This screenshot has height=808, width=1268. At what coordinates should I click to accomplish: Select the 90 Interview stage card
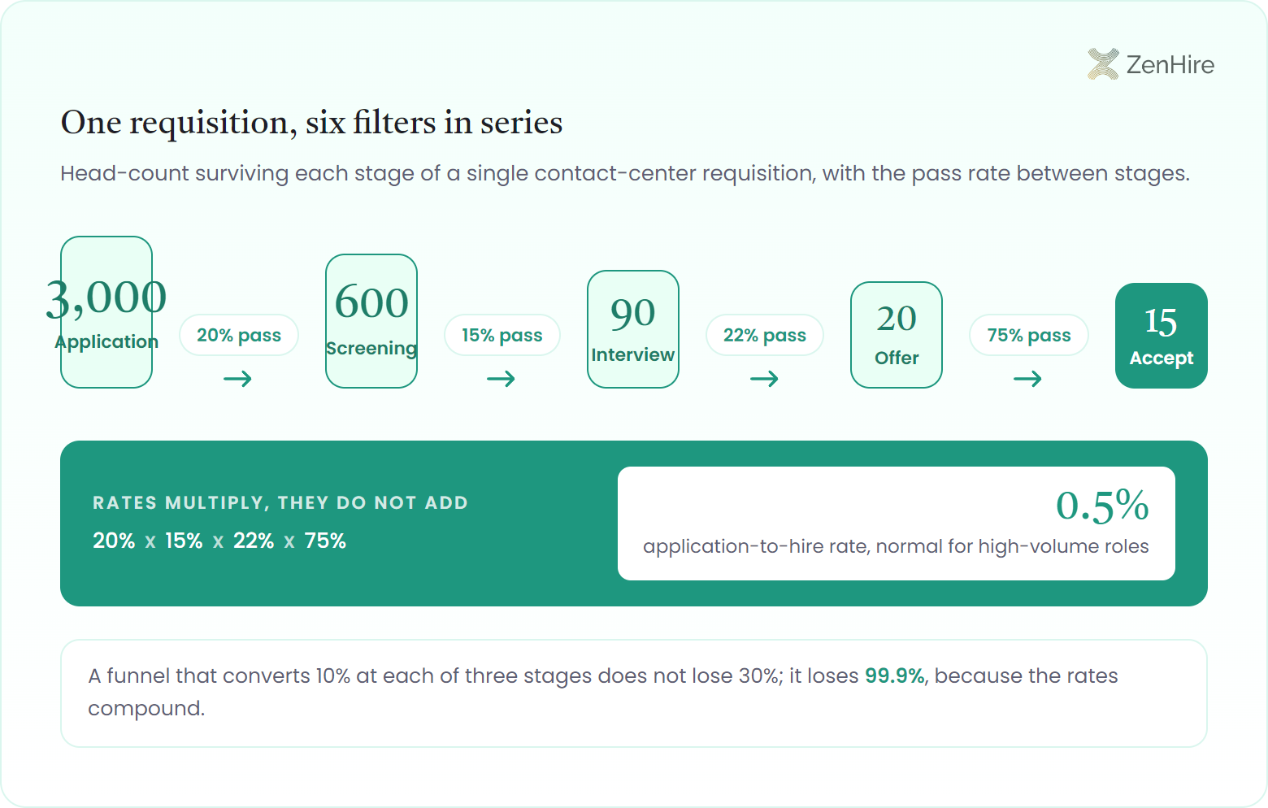point(633,329)
